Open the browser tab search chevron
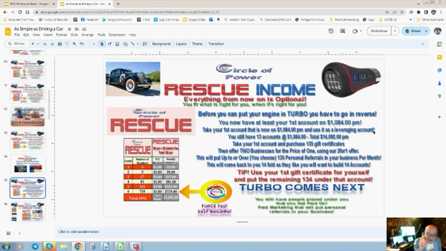This screenshot has height=251, width=446. pos(418,4)
